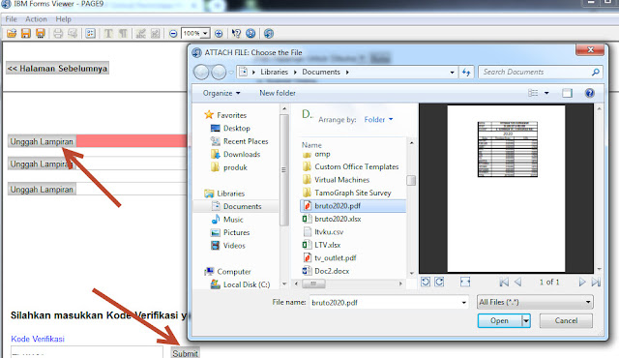619x358 pixels.
Task: Click the New folder button
Action: coord(278,93)
